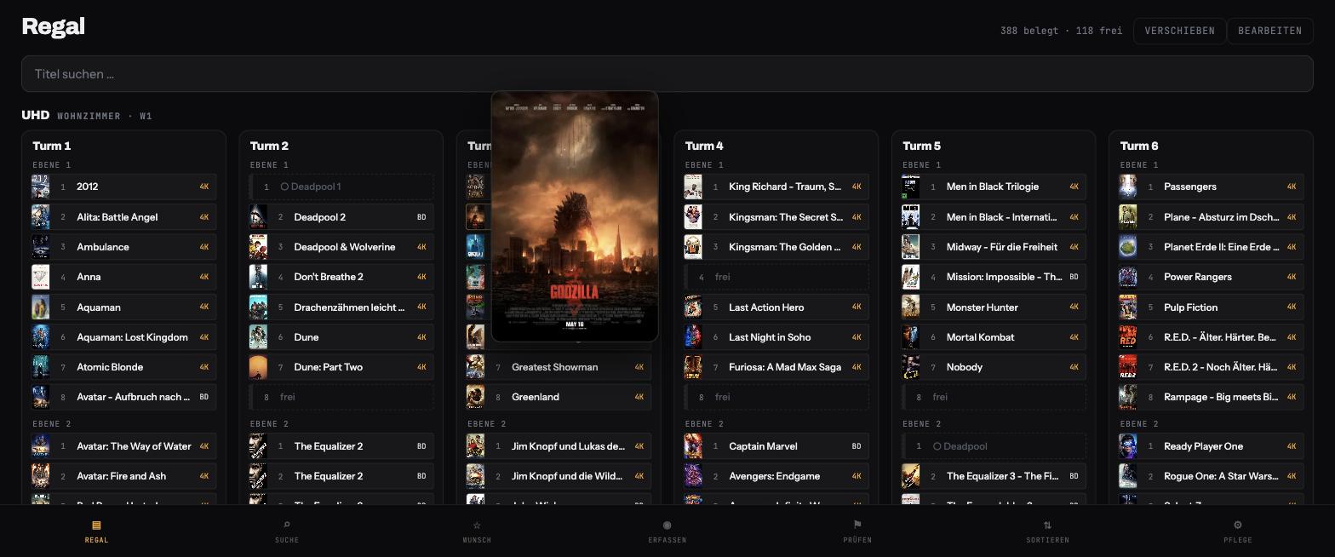The height and width of the screenshot is (557, 1335).
Task: Click the Dune: Part Two cover thumbnail
Action: (x=258, y=367)
